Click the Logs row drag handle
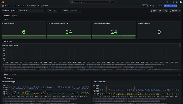The height and width of the screenshot is (104, 183). (x=180, y=74)
